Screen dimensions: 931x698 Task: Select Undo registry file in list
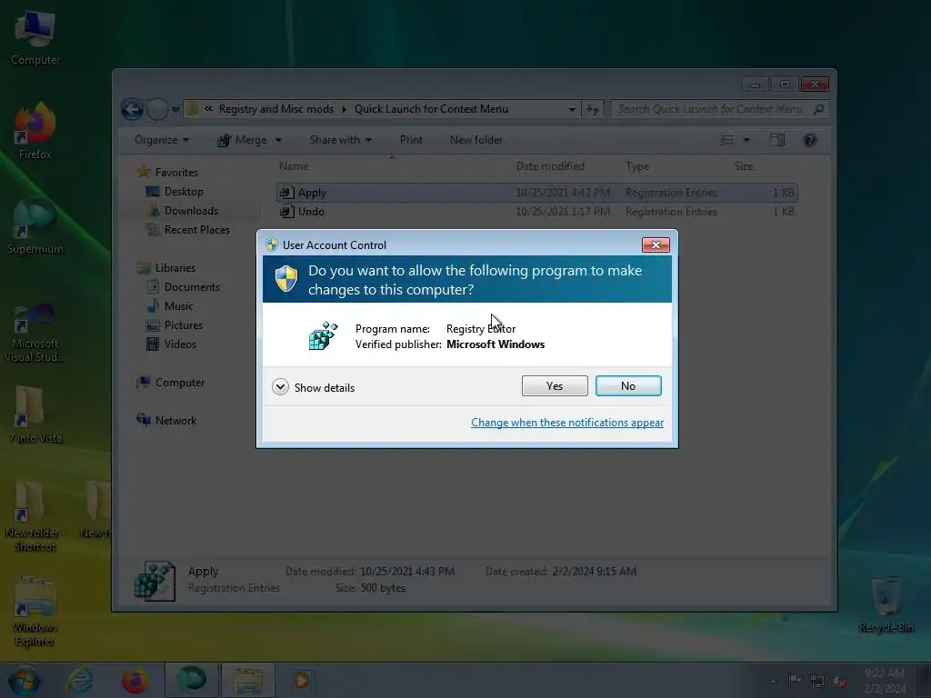point(536,211)
